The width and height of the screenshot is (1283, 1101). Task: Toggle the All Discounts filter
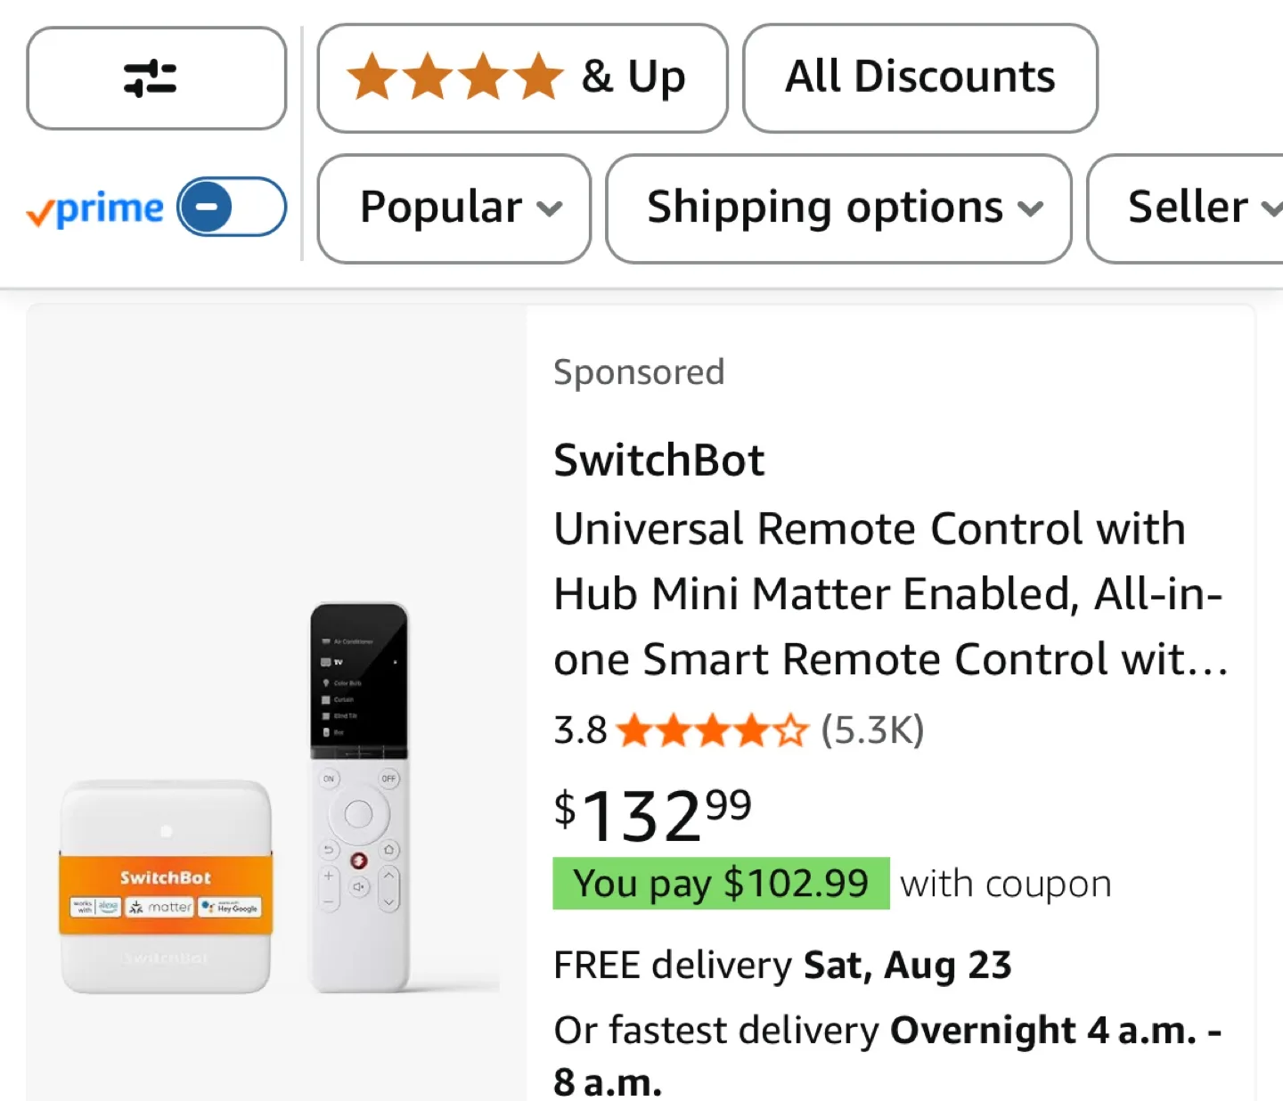[919, 77]
